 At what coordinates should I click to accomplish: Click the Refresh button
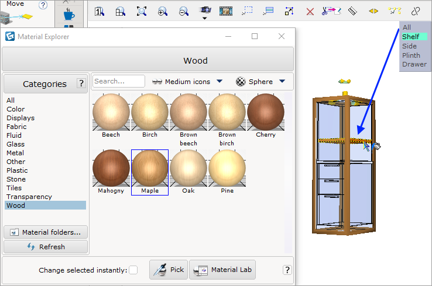[x=46, y=247]
